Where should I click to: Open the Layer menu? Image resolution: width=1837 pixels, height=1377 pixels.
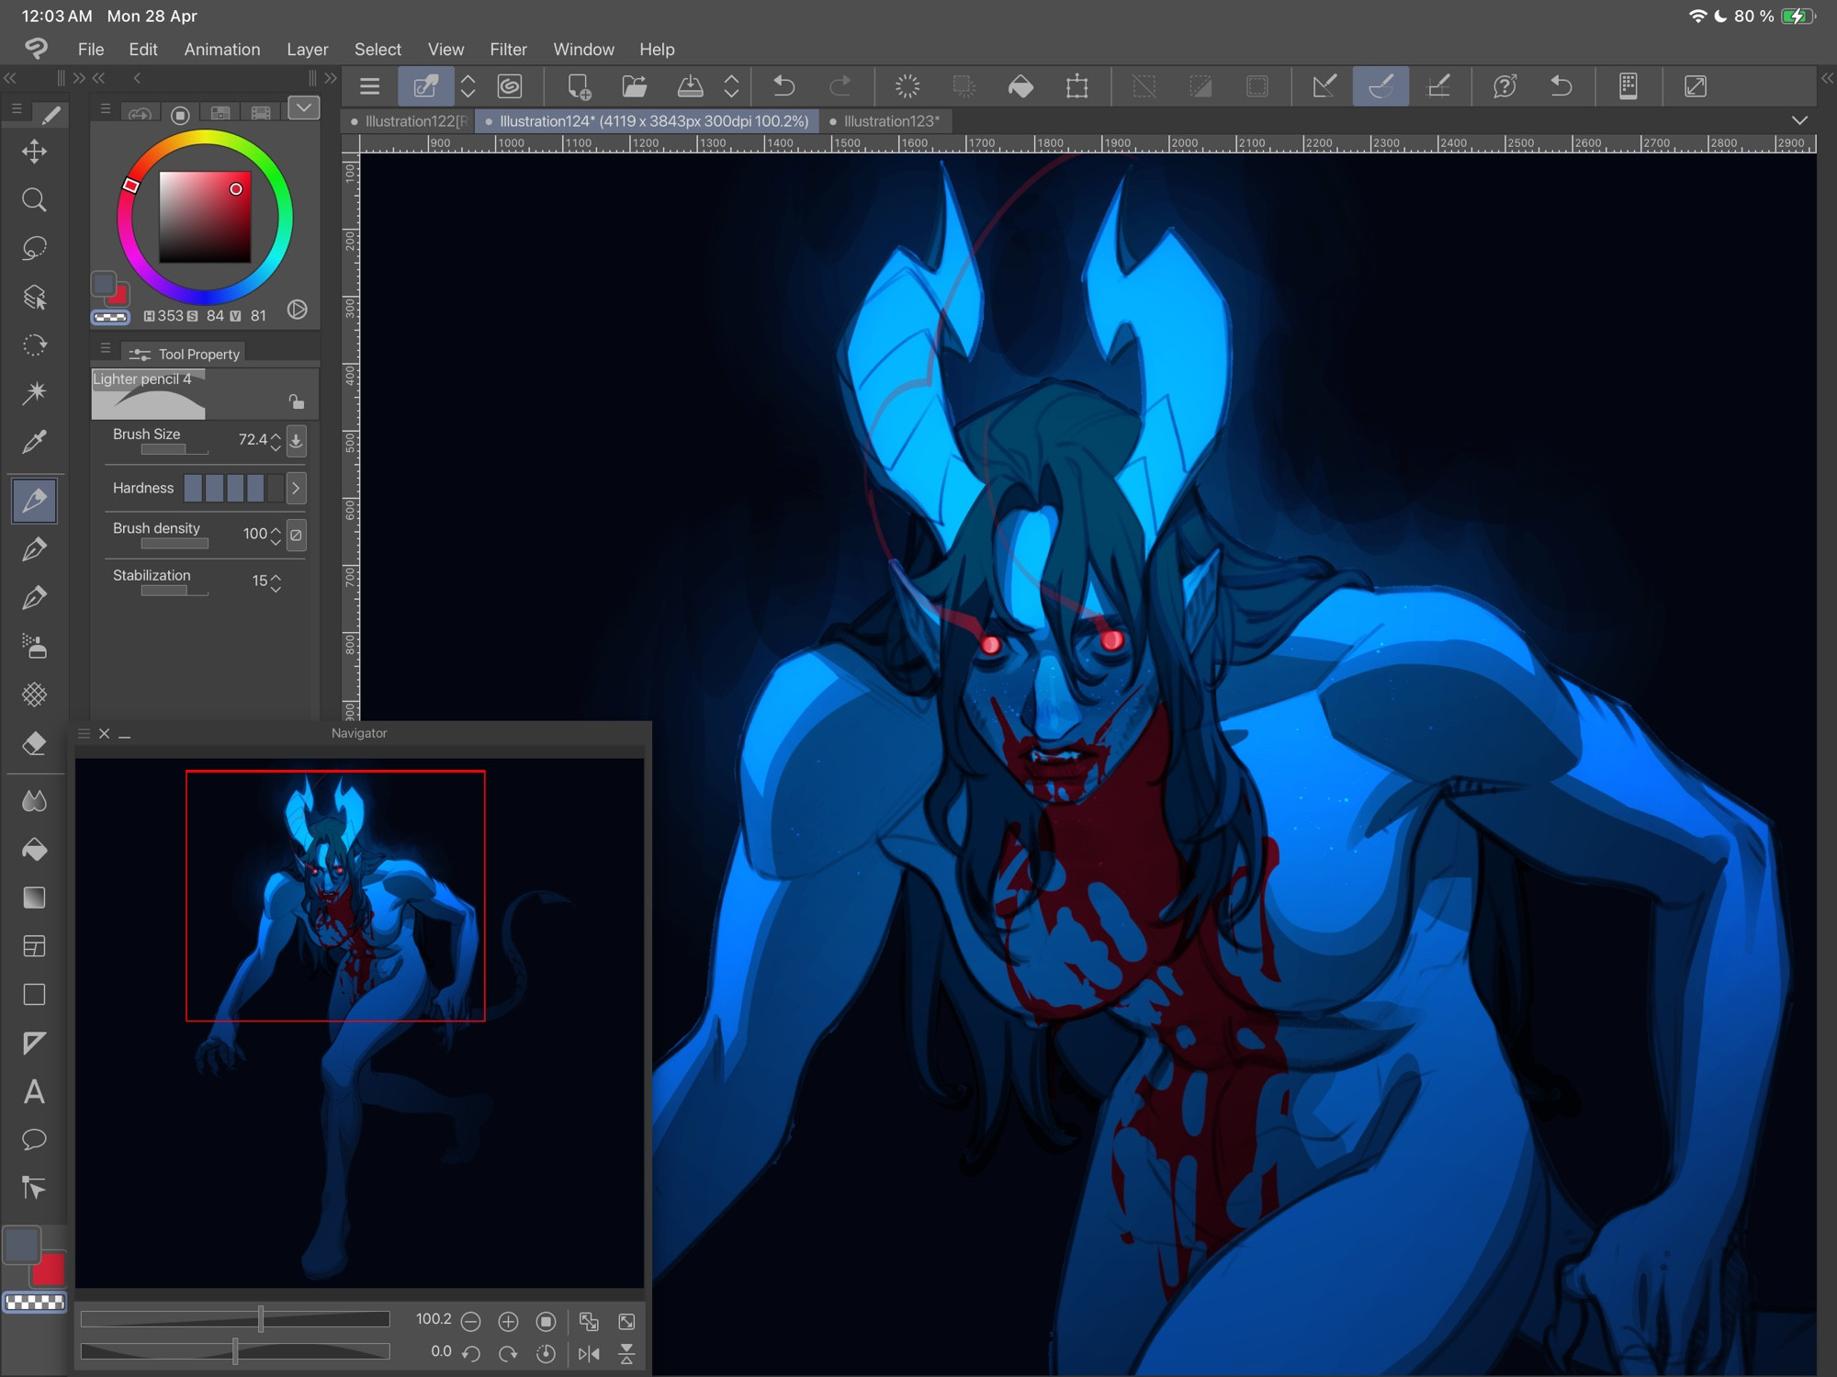click(x=307, y=49)
